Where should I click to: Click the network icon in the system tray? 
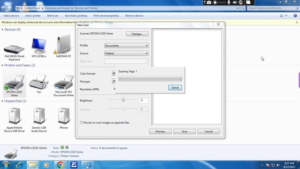coord(273,165)
